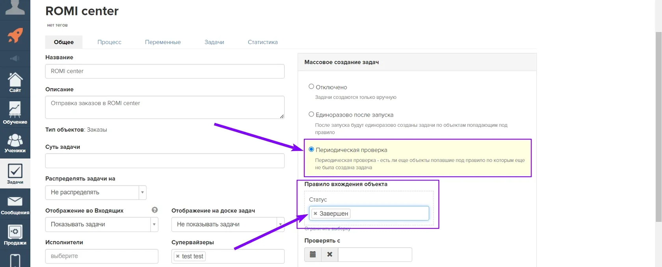
Task: Switch to the Статистика tab
Action: 263,42
